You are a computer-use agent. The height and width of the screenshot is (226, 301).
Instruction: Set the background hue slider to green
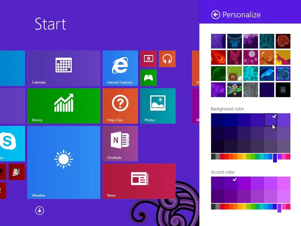(x=253, y=157)
